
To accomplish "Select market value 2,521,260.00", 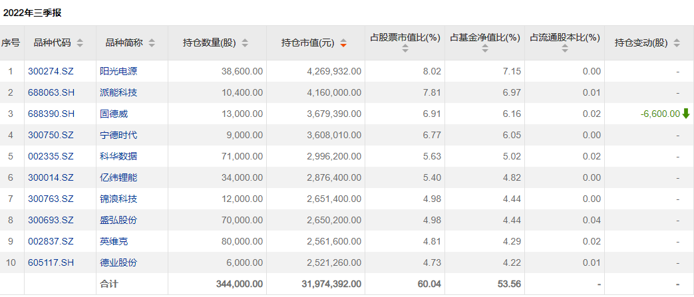I will tap(334, 262).
